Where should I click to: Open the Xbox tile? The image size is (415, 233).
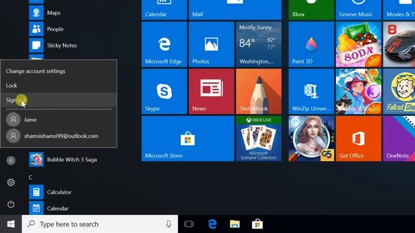point(311,10)
